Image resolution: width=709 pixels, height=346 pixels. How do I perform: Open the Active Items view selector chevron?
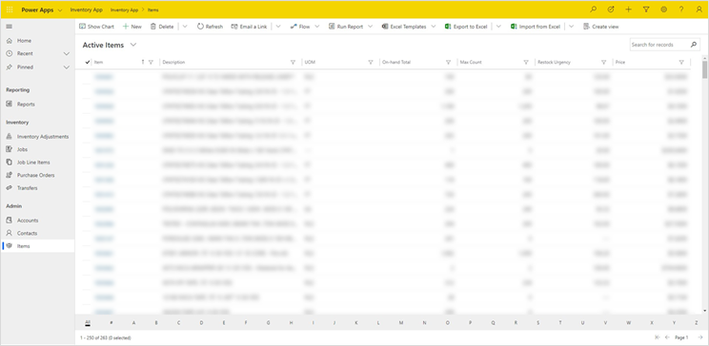pos(133,45)
